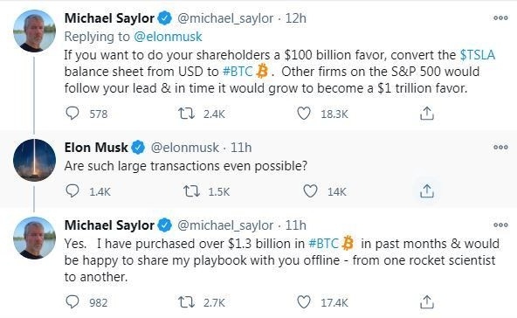Open the #BTC hashtag in first tweet
Image resolution: width=517 pixels, height=318 pixels.
(x=238, y=72)
